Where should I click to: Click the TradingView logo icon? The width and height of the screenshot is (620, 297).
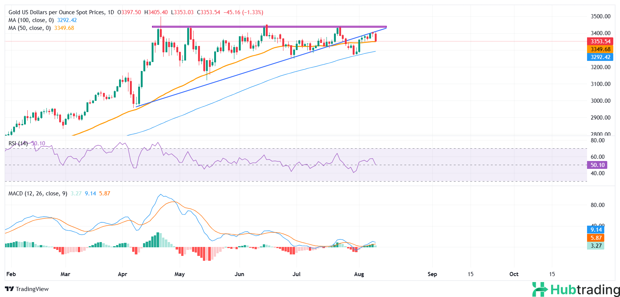[x=9, y=289]
